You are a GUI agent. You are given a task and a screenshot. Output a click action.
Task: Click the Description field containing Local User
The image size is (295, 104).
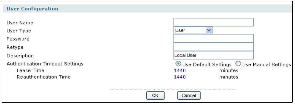click(x=214, y=55)
